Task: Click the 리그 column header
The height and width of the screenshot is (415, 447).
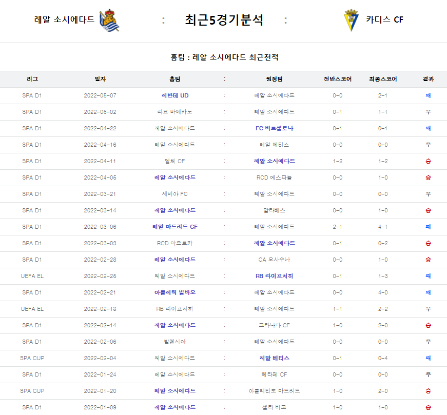Action: [32, 79]
